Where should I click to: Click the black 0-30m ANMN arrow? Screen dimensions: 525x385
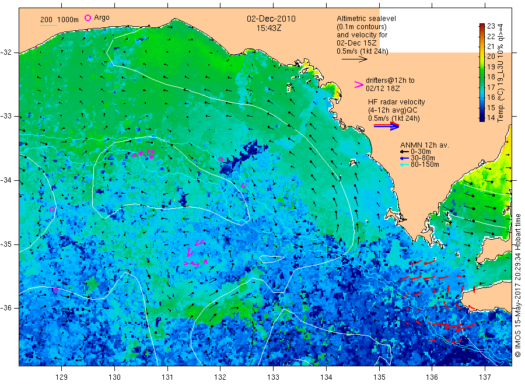404,152
